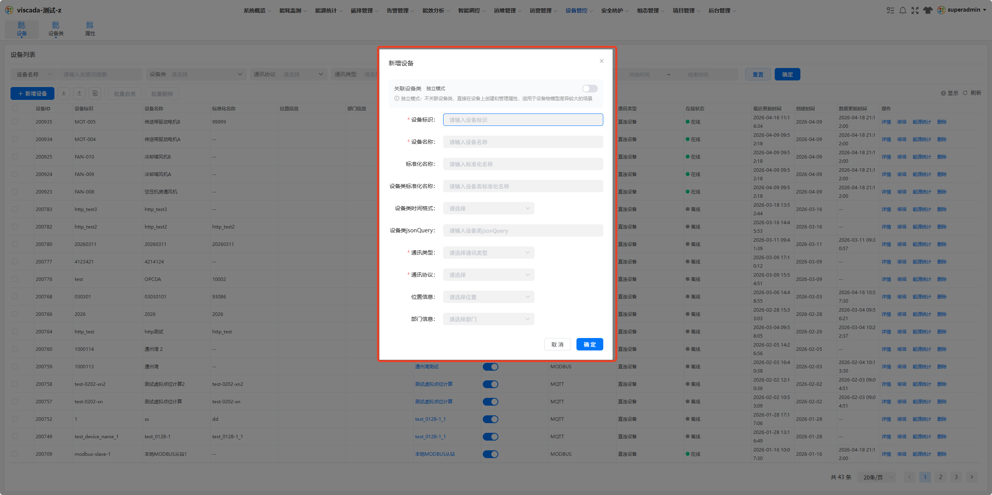Open the task checklist icon in the header
Screen dimensions: 992x495
pos(890,10)
